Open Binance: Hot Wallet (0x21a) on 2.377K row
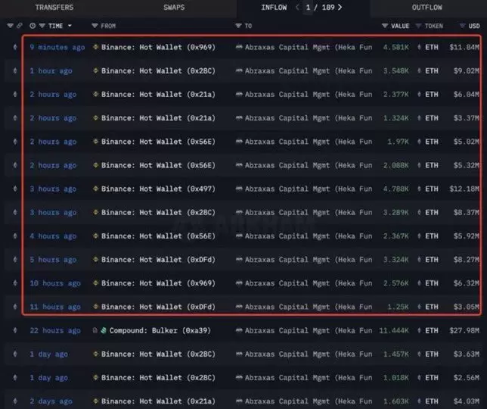Screen dimensions: 487x409 pyautogui.click(x=158, y=95)
